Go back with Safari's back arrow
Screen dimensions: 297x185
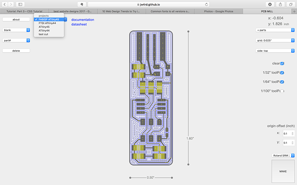click(5, 4)
